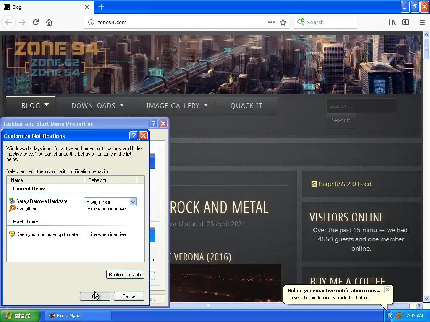
Task: Open Always hide behavior dropdown
Action: [133, 202]
